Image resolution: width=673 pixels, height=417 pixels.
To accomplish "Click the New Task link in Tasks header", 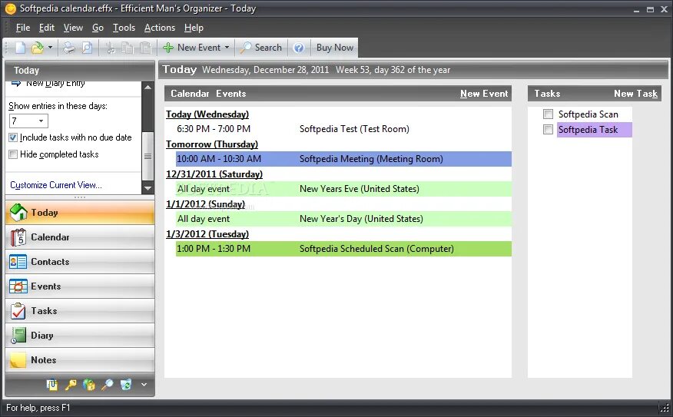I will 635,94.
